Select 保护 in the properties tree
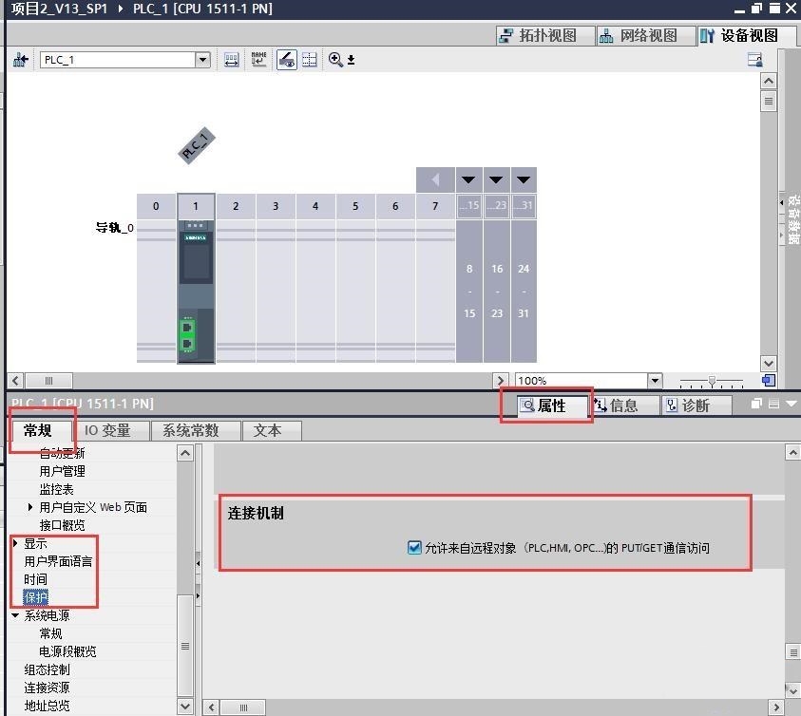801x716 pixels. 36,596
